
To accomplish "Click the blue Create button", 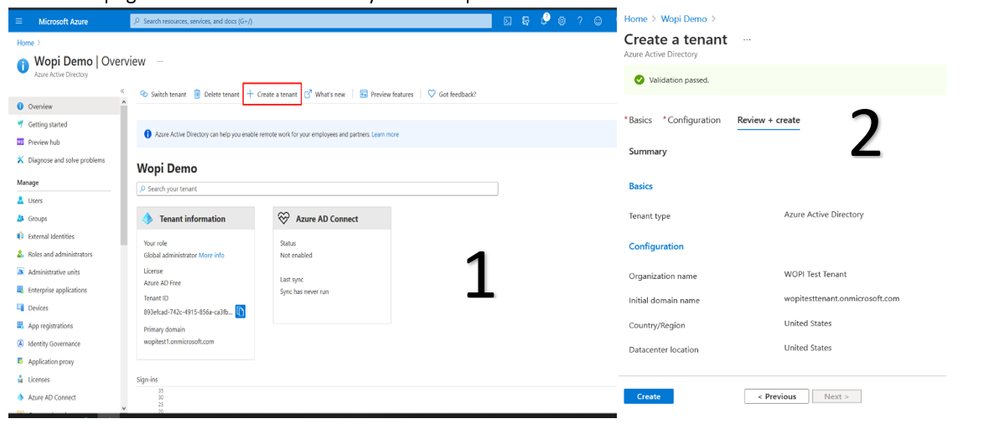I will pos(649,396).
